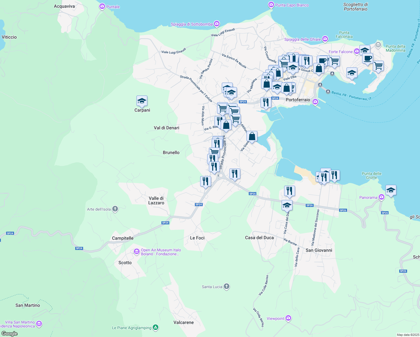Image resolution: width=420 pixels, height=337 pixels.
Task: Open the Open Air Museum Italo Bolano link
Action: (161, 252)
